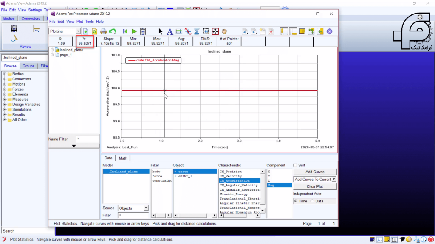Click the green play animation button

pos(134,31)
